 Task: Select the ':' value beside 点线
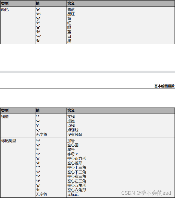(x=37, y=125)
